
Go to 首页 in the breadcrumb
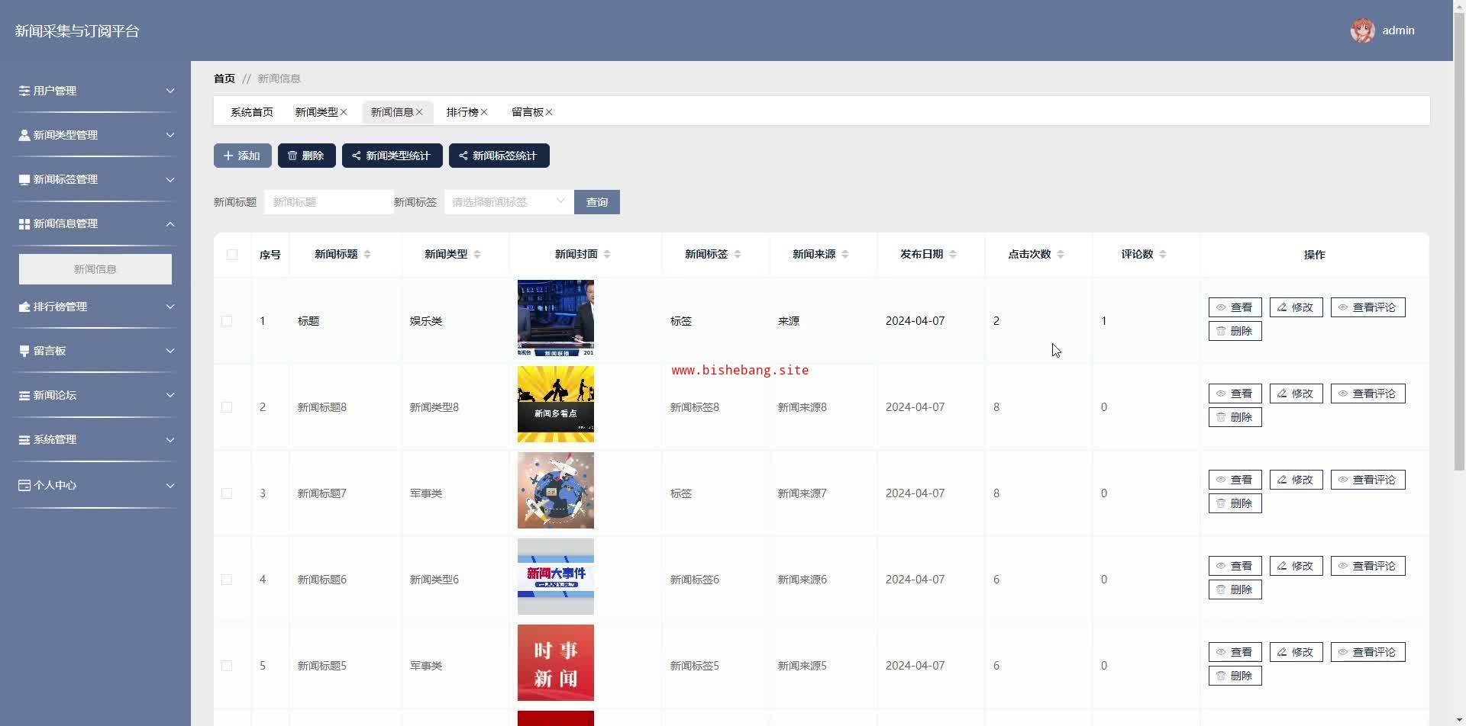click(224, 79)
